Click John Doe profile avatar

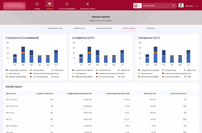tap(181, 6)
